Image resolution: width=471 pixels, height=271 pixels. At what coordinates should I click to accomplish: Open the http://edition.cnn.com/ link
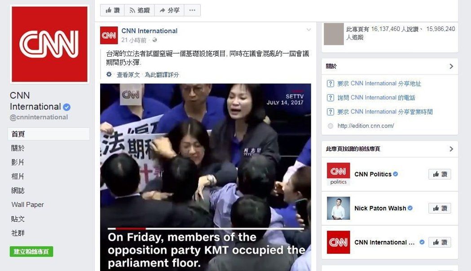point(365,126)
